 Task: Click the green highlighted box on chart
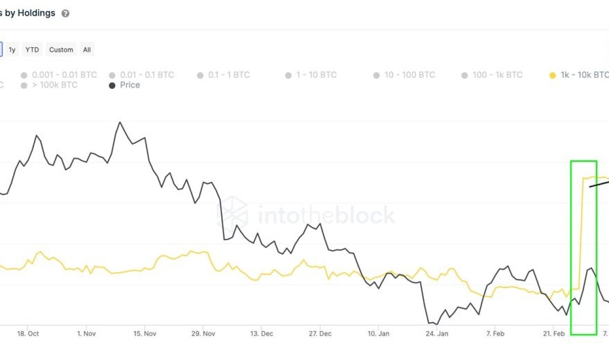pyautogui.click(x=584, y=247)
